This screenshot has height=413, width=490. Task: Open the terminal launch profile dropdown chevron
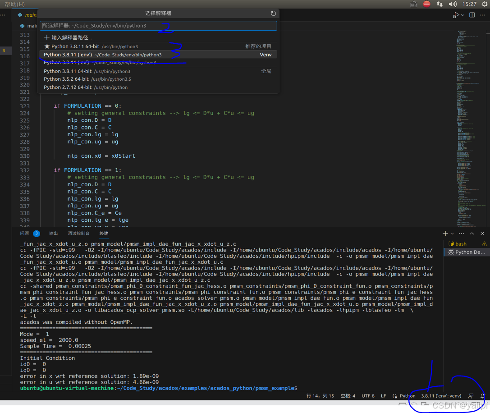pos(452,233)
